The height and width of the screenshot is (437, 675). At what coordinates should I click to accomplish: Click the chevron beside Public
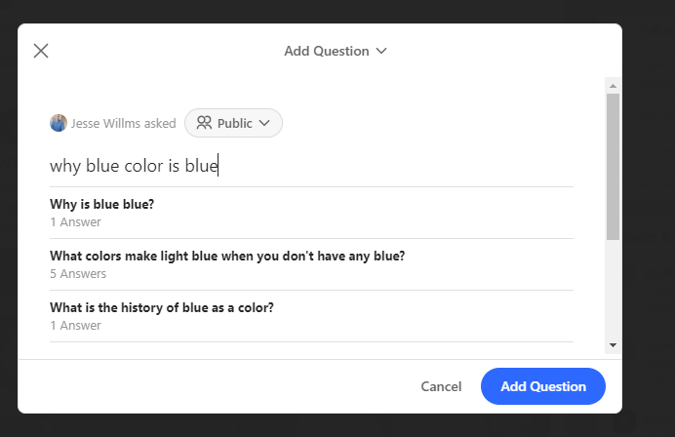point(264,123)
